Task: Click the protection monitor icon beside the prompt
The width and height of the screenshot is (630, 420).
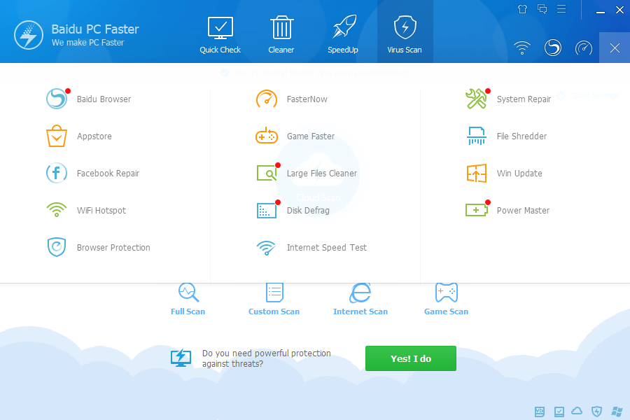Action: (x=181, y=358)
